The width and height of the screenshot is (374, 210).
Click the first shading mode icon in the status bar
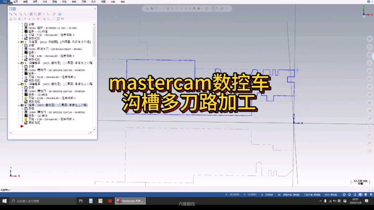344,195
